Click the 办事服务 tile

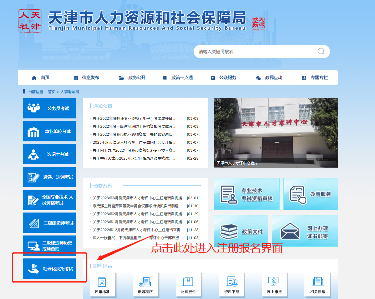(310, 194)
